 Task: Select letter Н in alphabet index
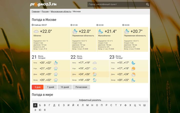point(92,105)
